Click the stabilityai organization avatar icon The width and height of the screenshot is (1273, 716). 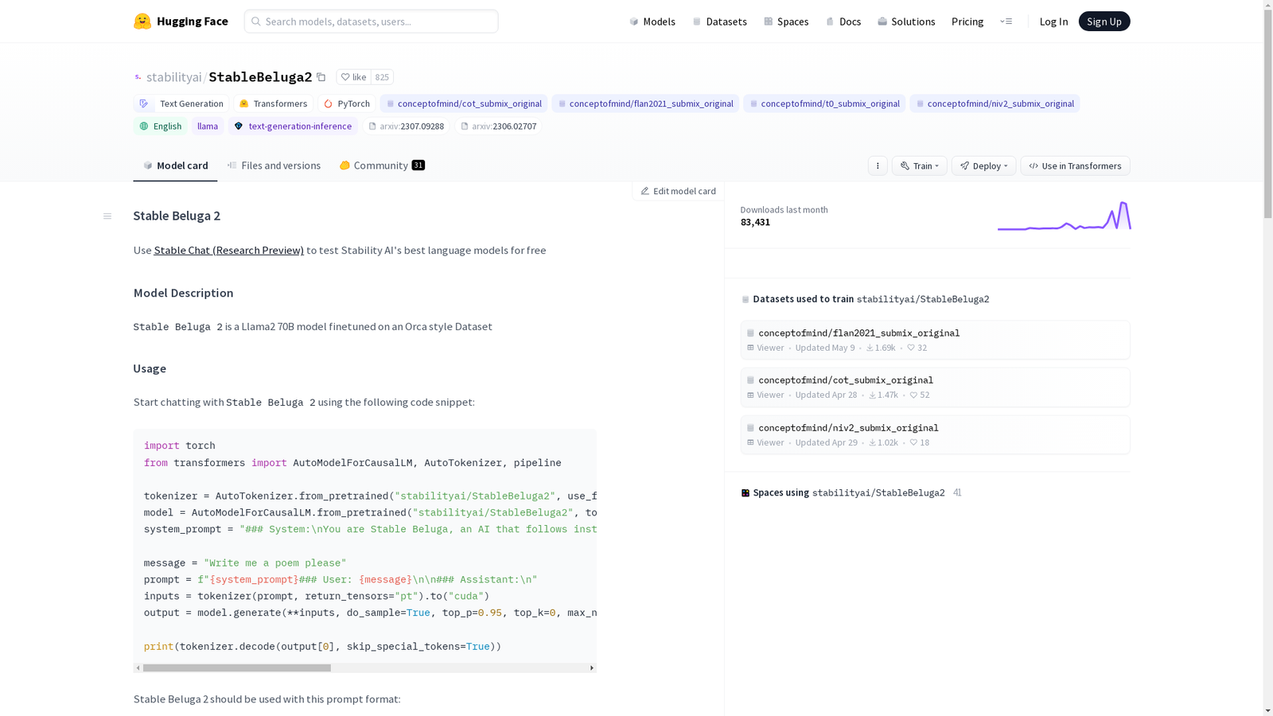(x=138, y=77)
